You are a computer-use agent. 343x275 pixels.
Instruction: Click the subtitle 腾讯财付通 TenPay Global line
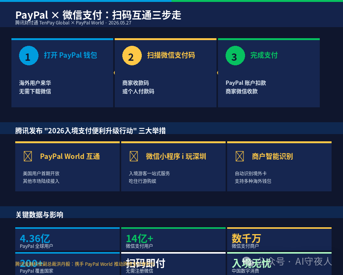pos(73,23)
